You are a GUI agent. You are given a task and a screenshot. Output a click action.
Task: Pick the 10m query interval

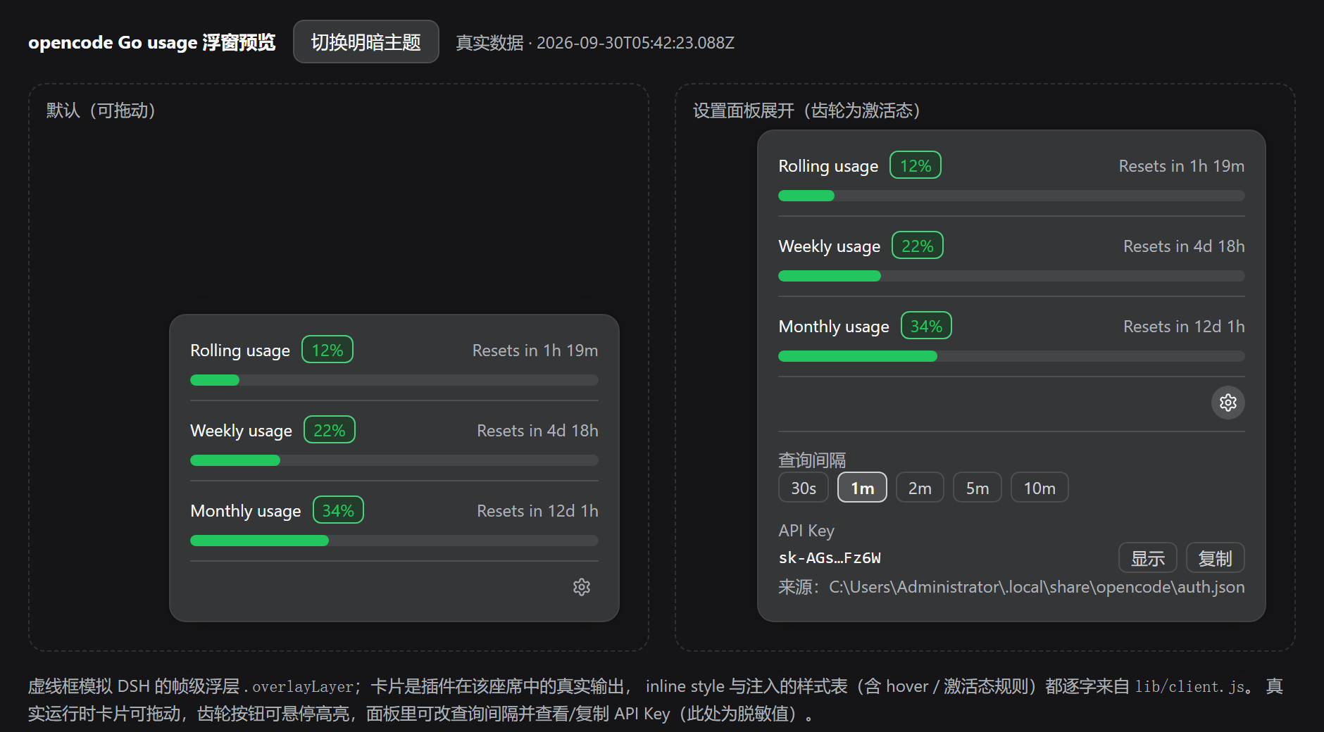click(1039, 488)
